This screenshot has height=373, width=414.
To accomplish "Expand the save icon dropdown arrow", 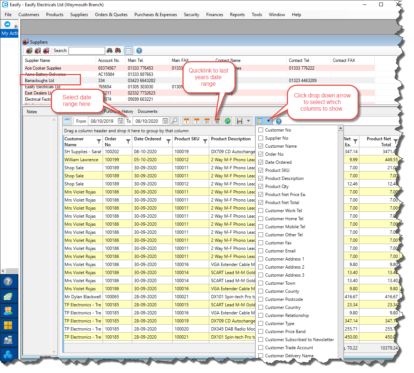I will [x=248, y=121].
